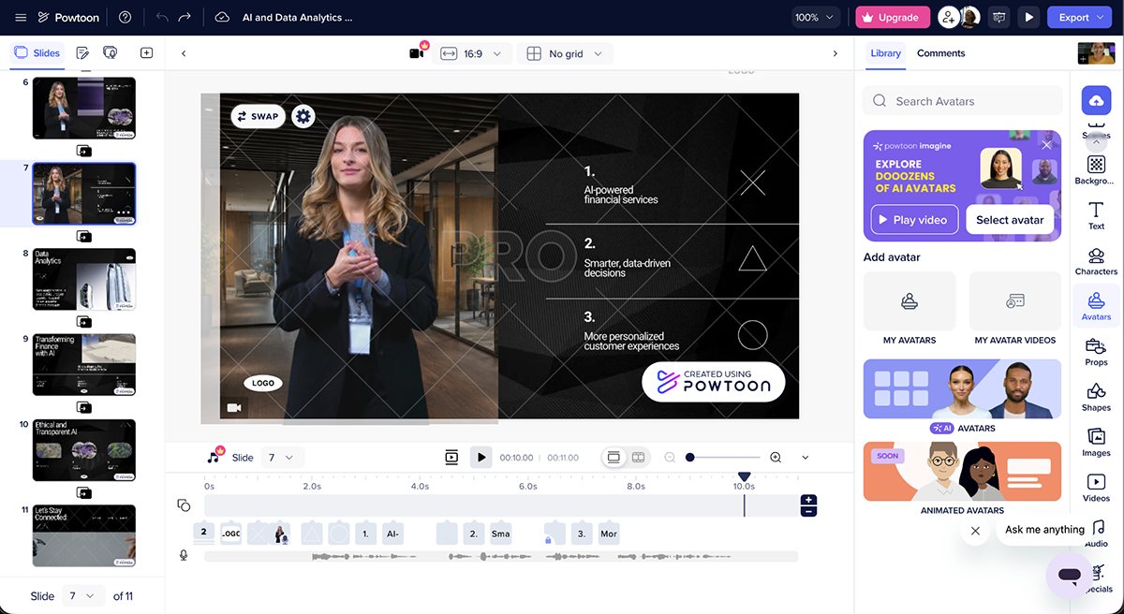The width and height of the screenshot is (1124, 614).
Task: Close the Powtoon Imagine banner
Action: coord(1046,145)
